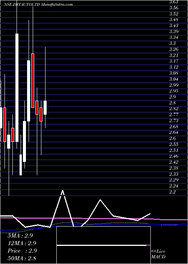Click the 3.52 price axis label
The height and width of the screenshot is (264, 188).
(x=174, y=14)
